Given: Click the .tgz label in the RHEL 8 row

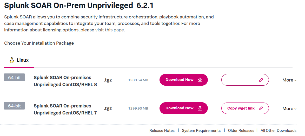Looking at the screenshot, I should (x=108, y=80).
